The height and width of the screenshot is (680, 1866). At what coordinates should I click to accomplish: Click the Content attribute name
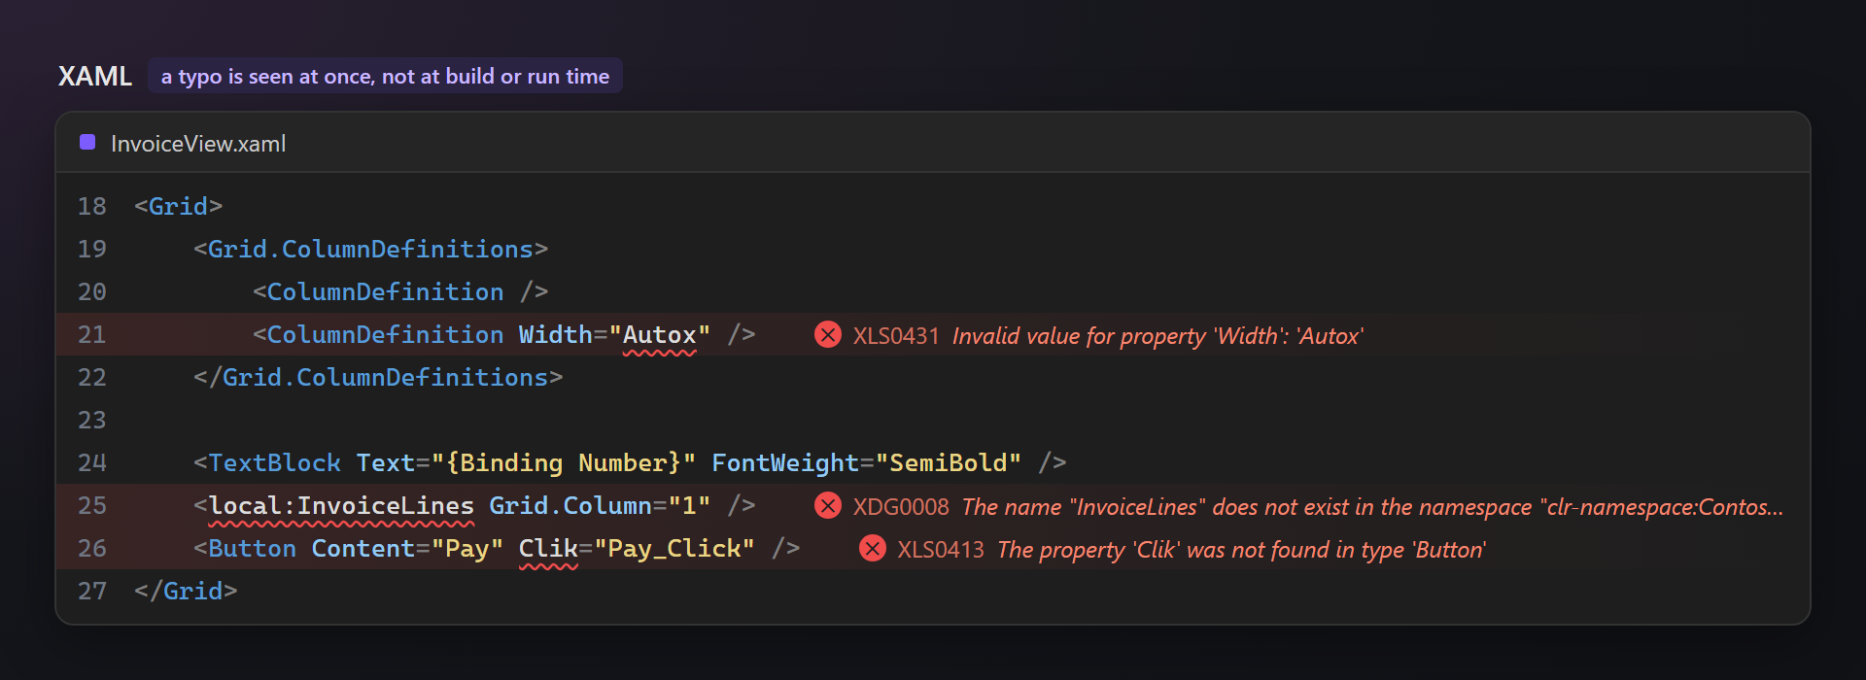363,548
